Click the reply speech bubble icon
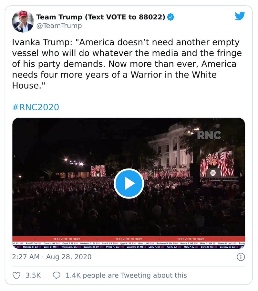 point(57,275)
